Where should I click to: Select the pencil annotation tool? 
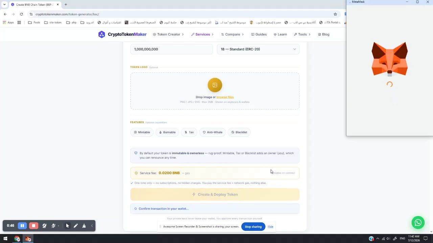76,226
